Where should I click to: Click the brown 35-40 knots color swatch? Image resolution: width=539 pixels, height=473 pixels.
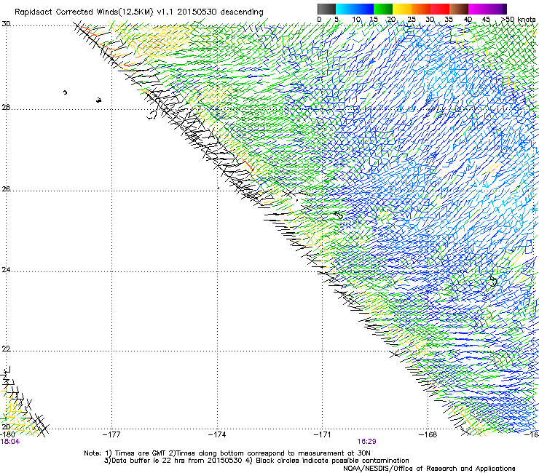point(459,9)
